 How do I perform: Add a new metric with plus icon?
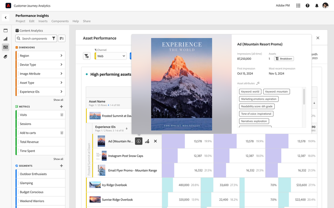pyautogui.click(x=61, y=106)
